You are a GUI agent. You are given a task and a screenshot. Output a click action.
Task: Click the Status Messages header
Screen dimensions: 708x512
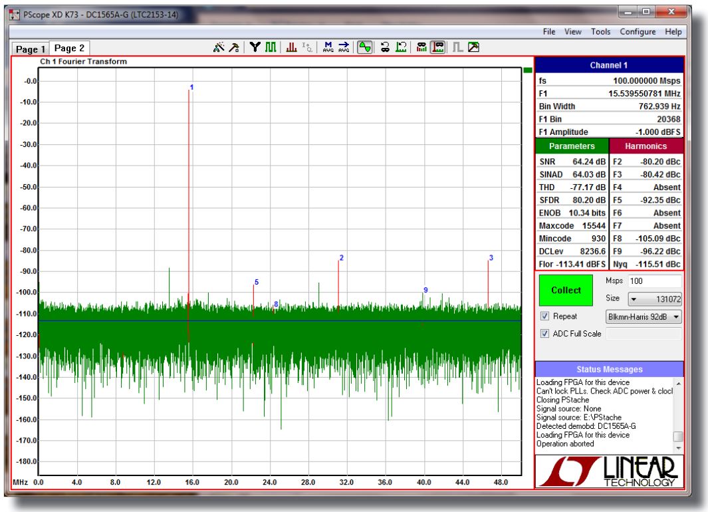609,369
